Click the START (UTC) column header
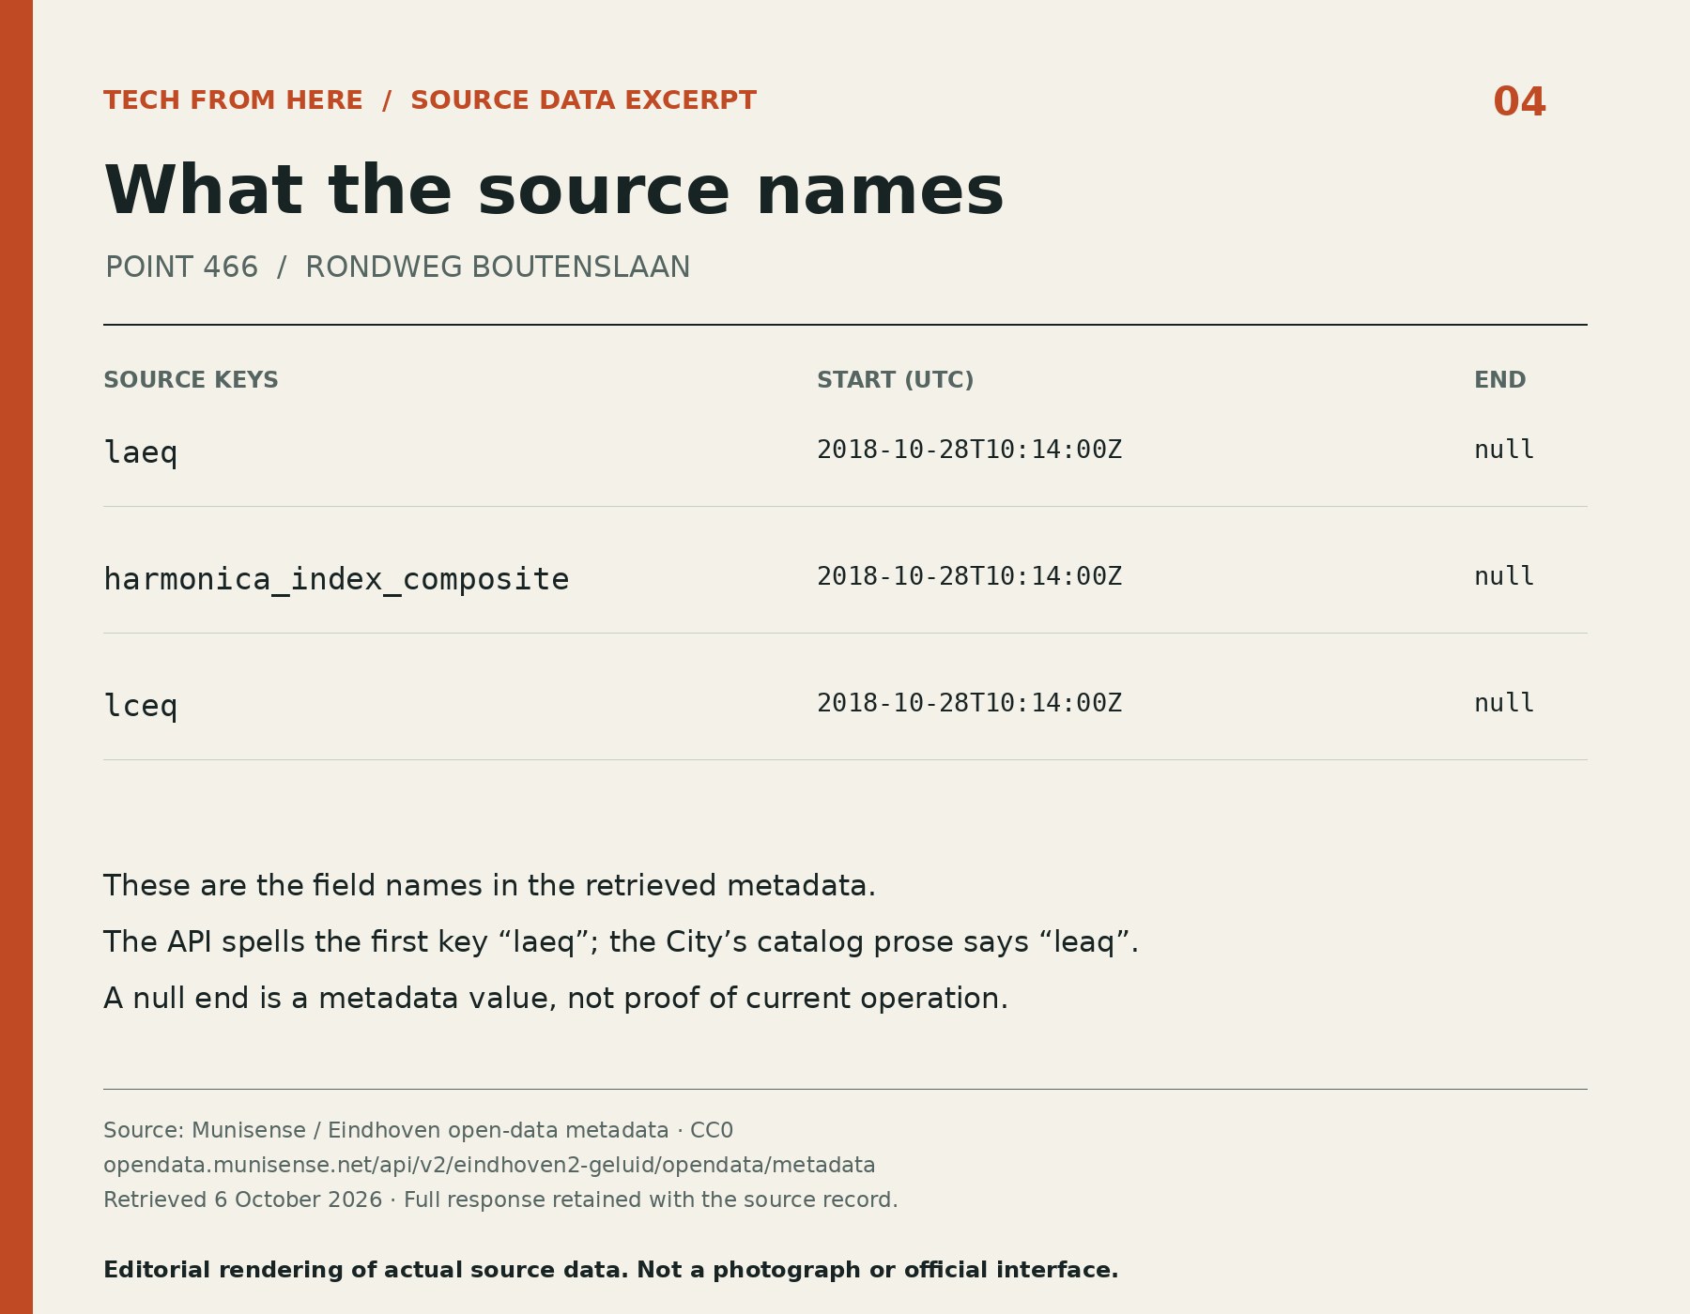 click(896, 380)
